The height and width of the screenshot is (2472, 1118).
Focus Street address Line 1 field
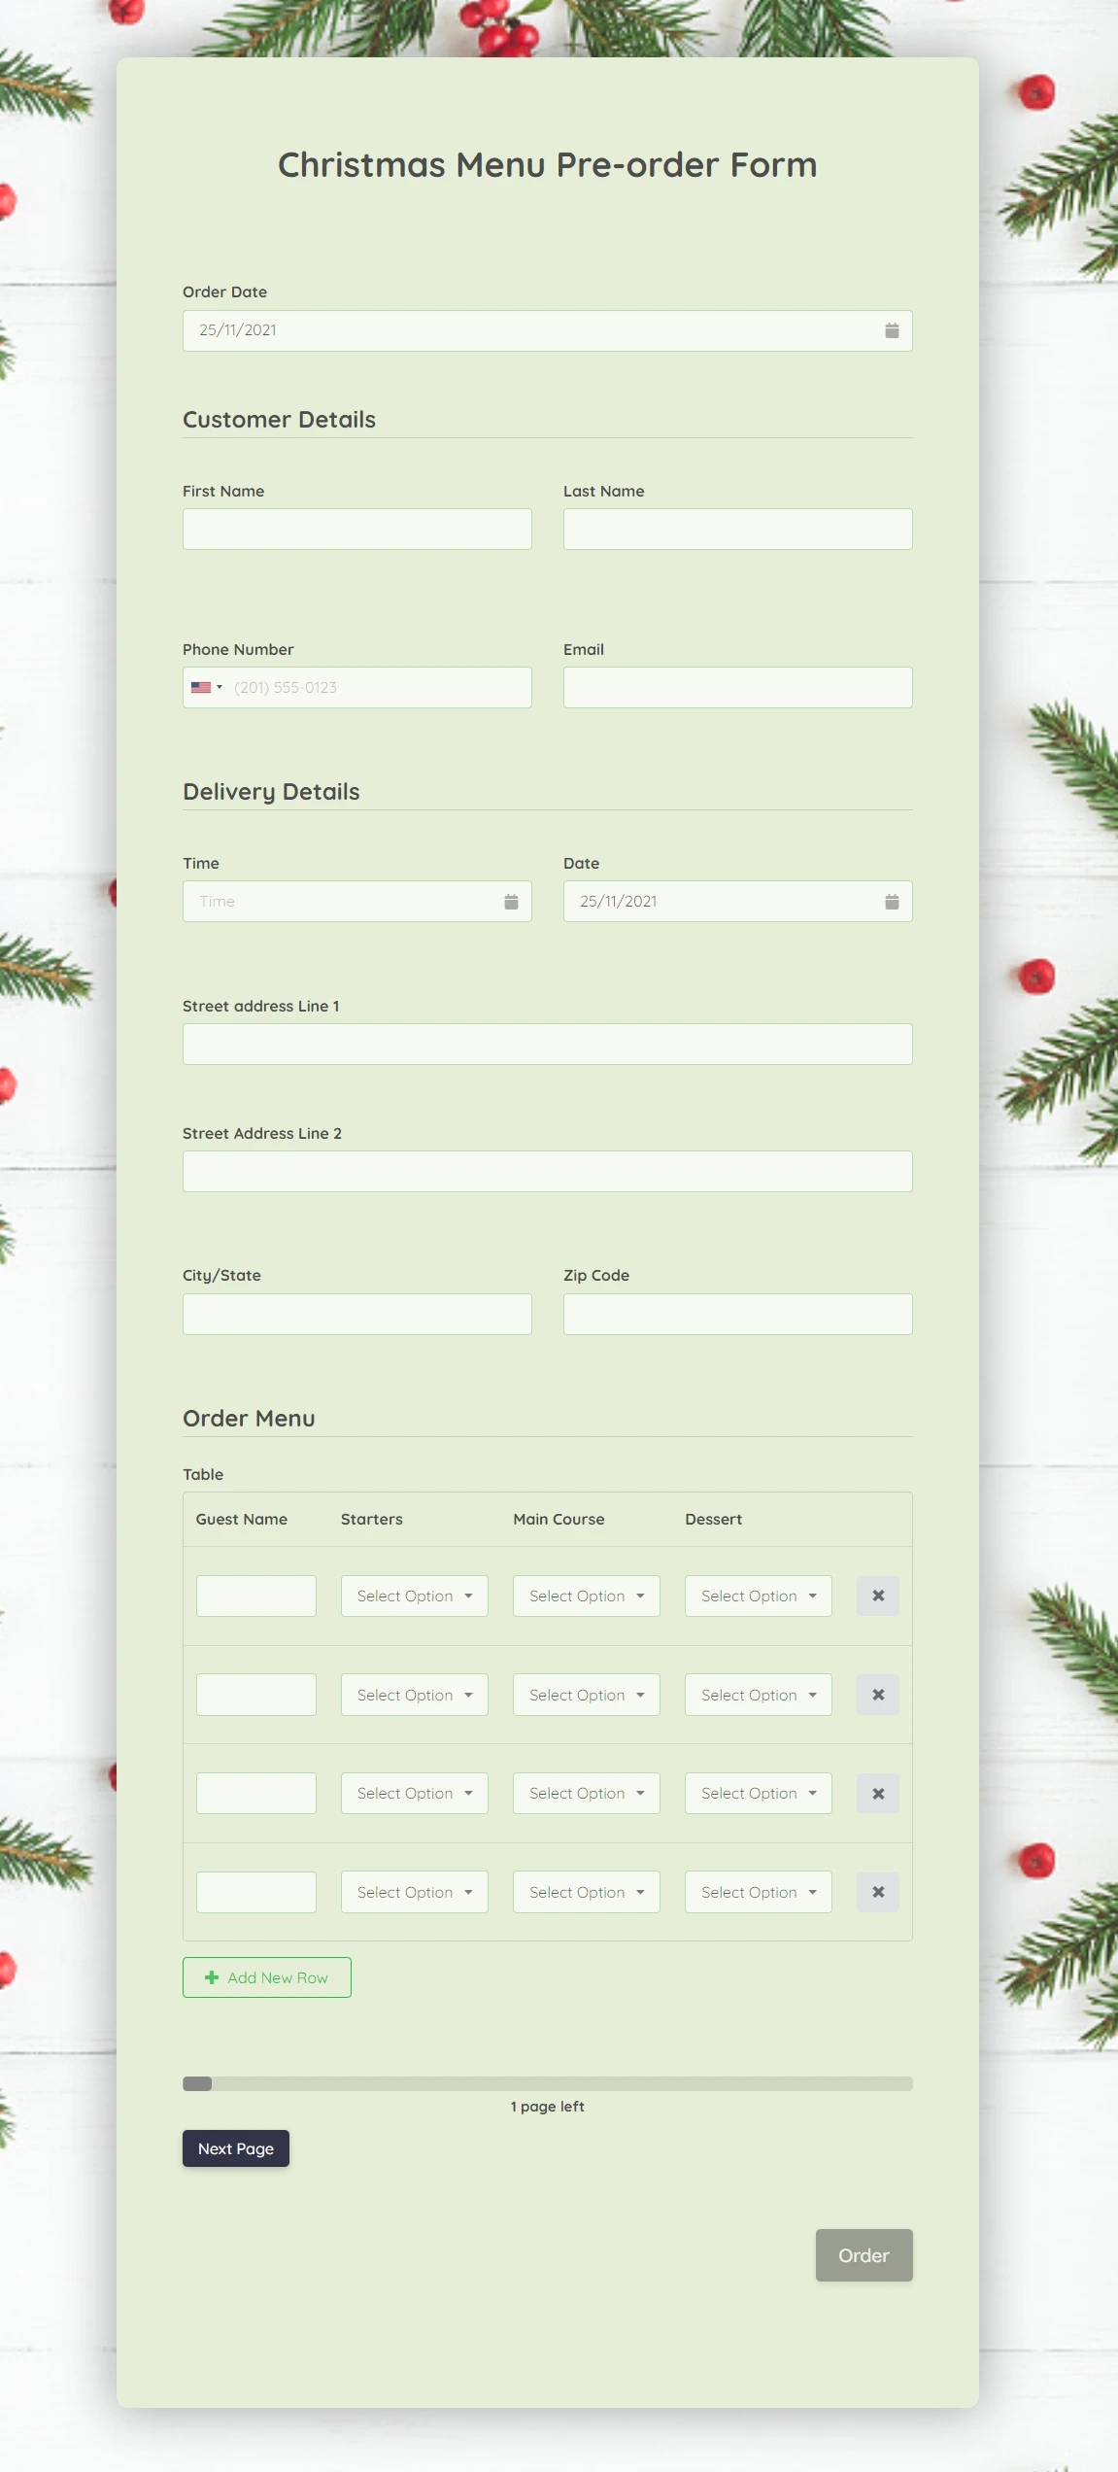coord(548,1044)
